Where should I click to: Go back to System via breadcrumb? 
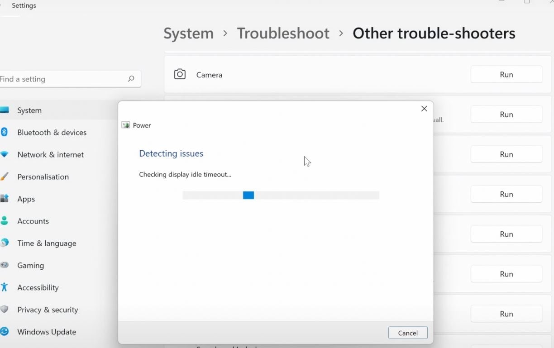coord(188,33)
